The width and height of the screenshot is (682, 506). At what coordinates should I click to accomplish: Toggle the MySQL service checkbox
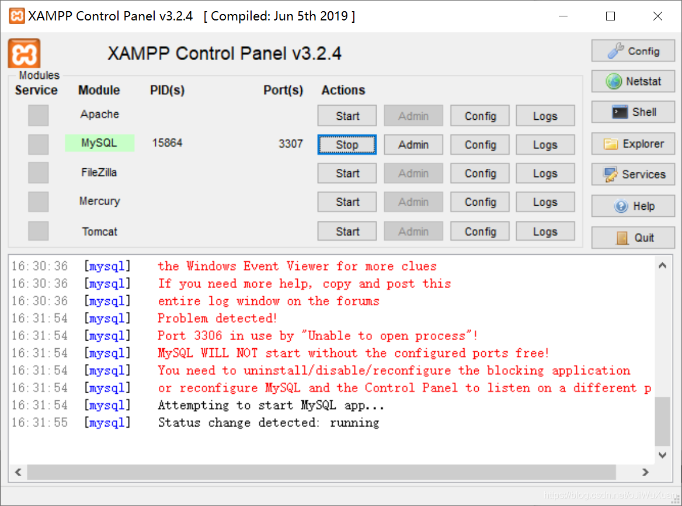tap(39, 144)
